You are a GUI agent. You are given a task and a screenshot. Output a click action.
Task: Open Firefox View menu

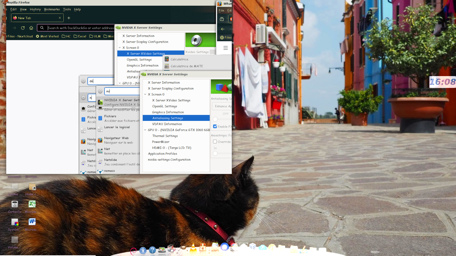click(x=23, y=9)
